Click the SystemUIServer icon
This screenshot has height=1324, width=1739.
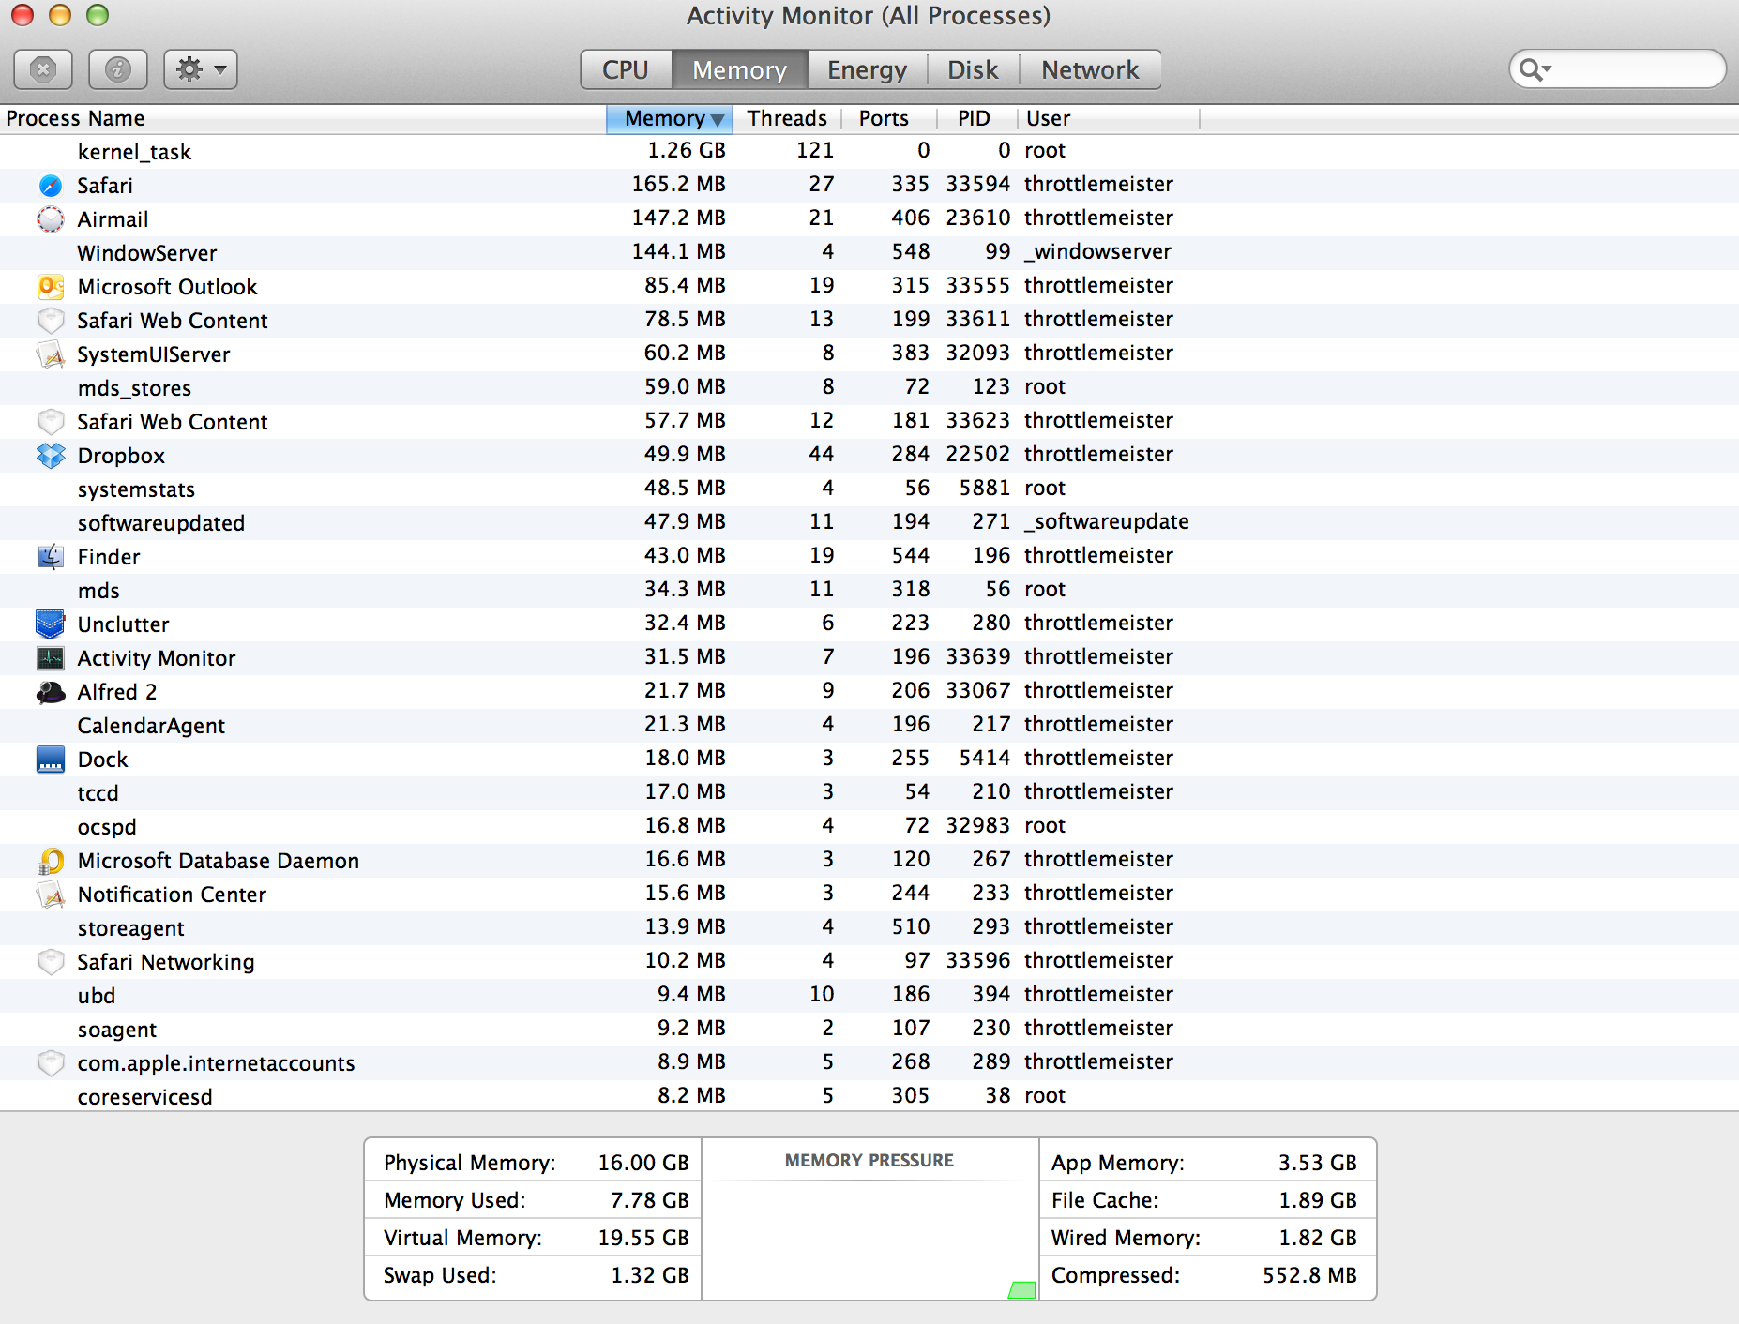pos(51,354)
